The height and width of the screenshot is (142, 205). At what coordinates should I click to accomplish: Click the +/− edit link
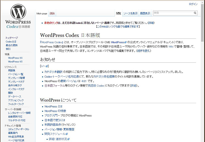pos(45,66)
